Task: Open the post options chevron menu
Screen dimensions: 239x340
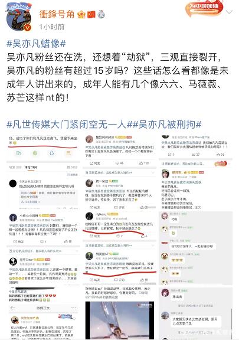Action: click(229, 12)
